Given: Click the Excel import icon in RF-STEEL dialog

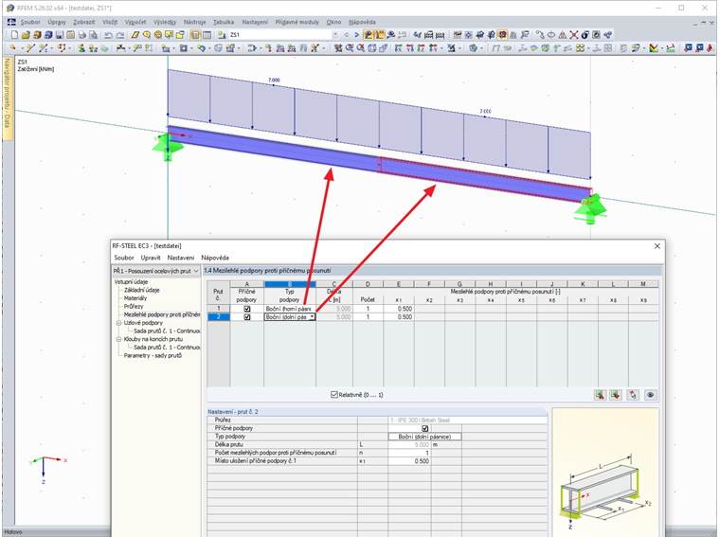Looking at the screenshot, I should point(615,395).
